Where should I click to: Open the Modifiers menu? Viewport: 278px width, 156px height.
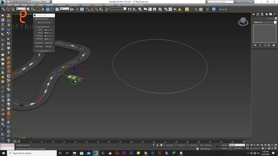click(50, 5)
